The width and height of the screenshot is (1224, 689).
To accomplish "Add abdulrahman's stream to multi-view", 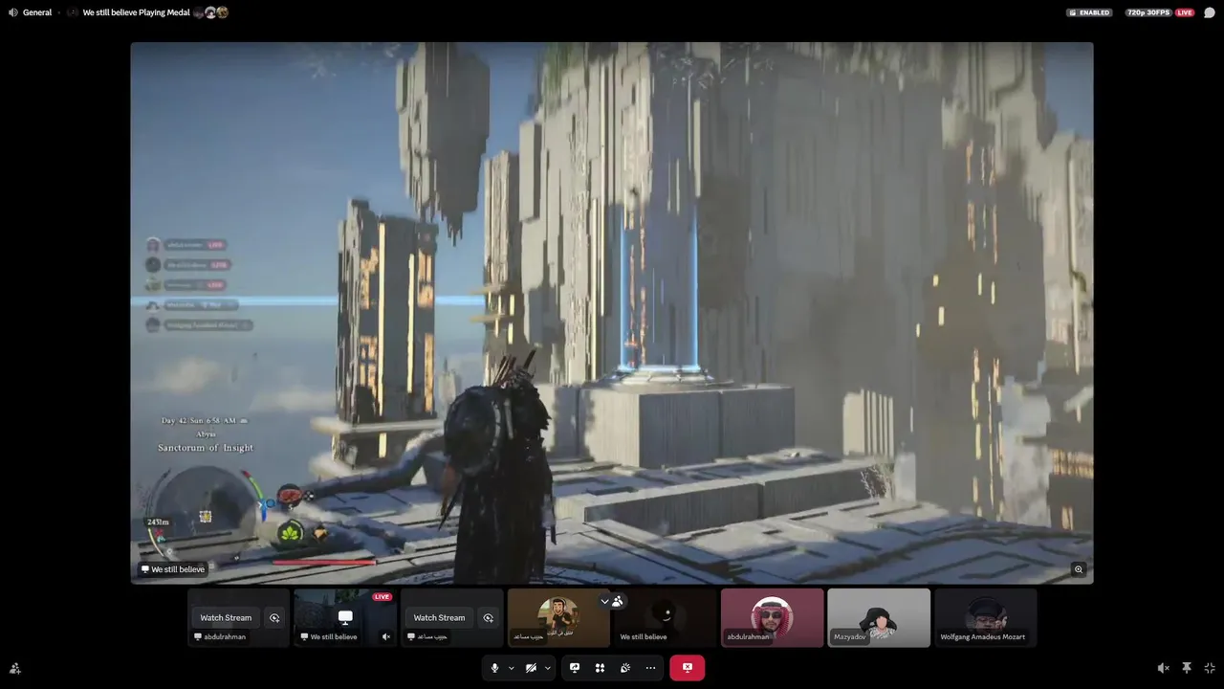I will [274, 618].
